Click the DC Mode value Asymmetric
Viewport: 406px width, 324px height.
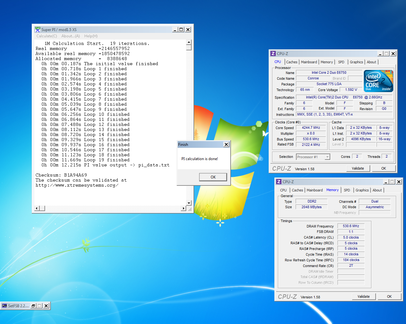[375, 207]
